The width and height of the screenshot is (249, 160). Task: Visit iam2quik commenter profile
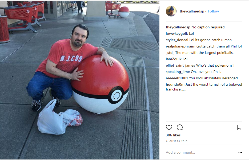tap(174, 59)
